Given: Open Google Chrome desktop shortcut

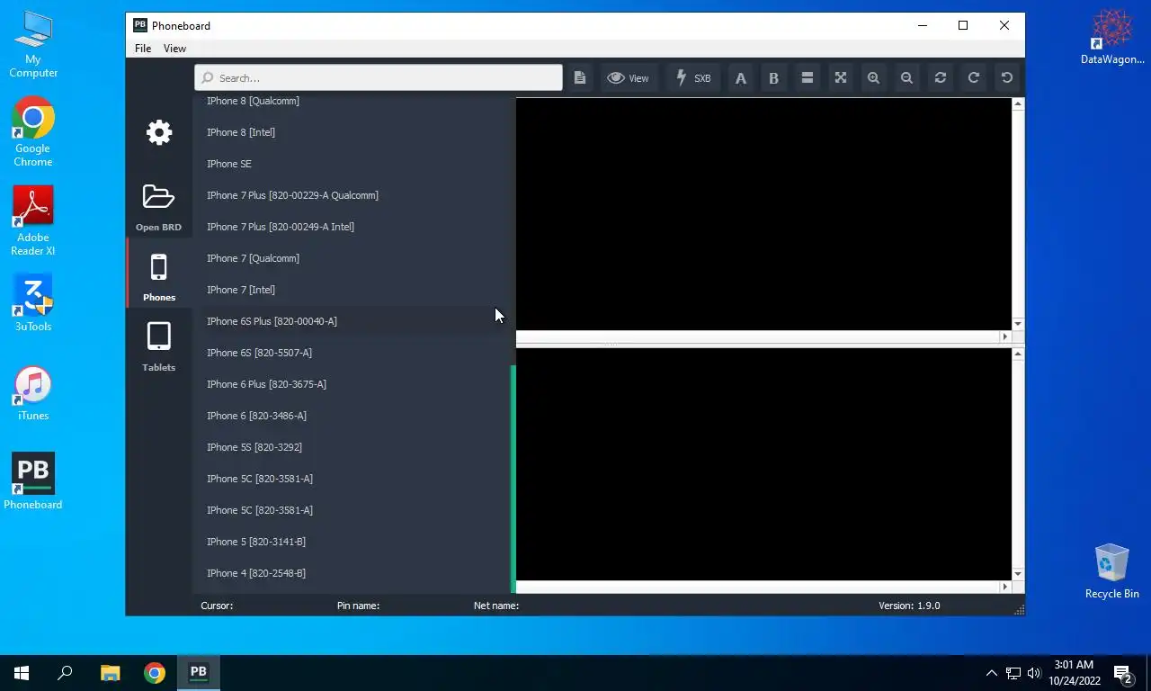Looking at the screenshot, I should tap(33, 132).
